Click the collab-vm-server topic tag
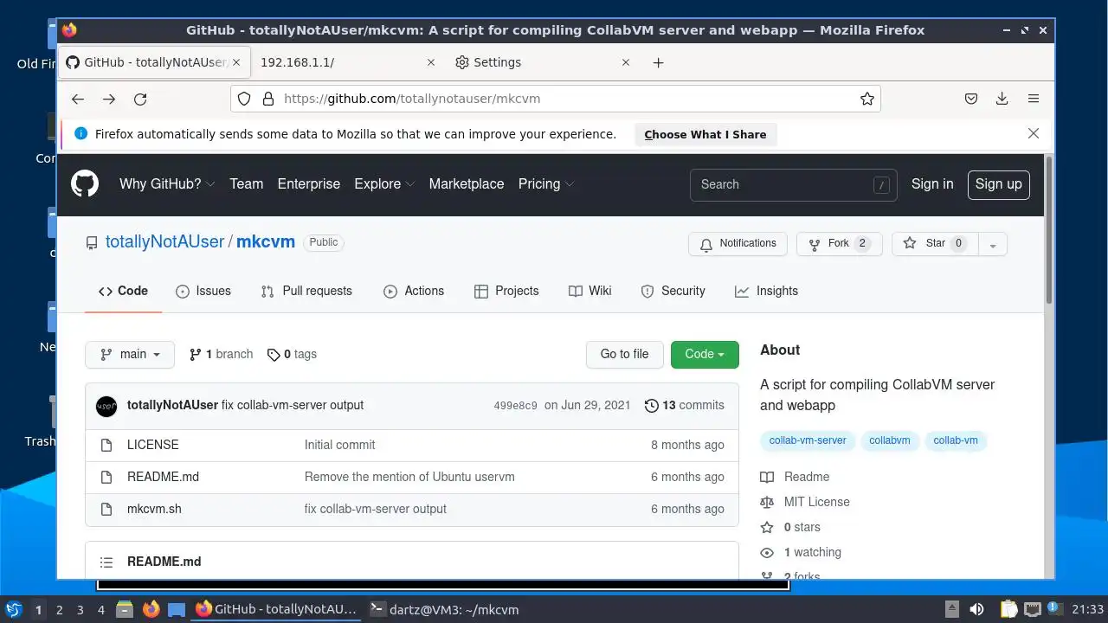Image resolution: width=1108 pixels, height=623 pixels. (x=808, y=440)
